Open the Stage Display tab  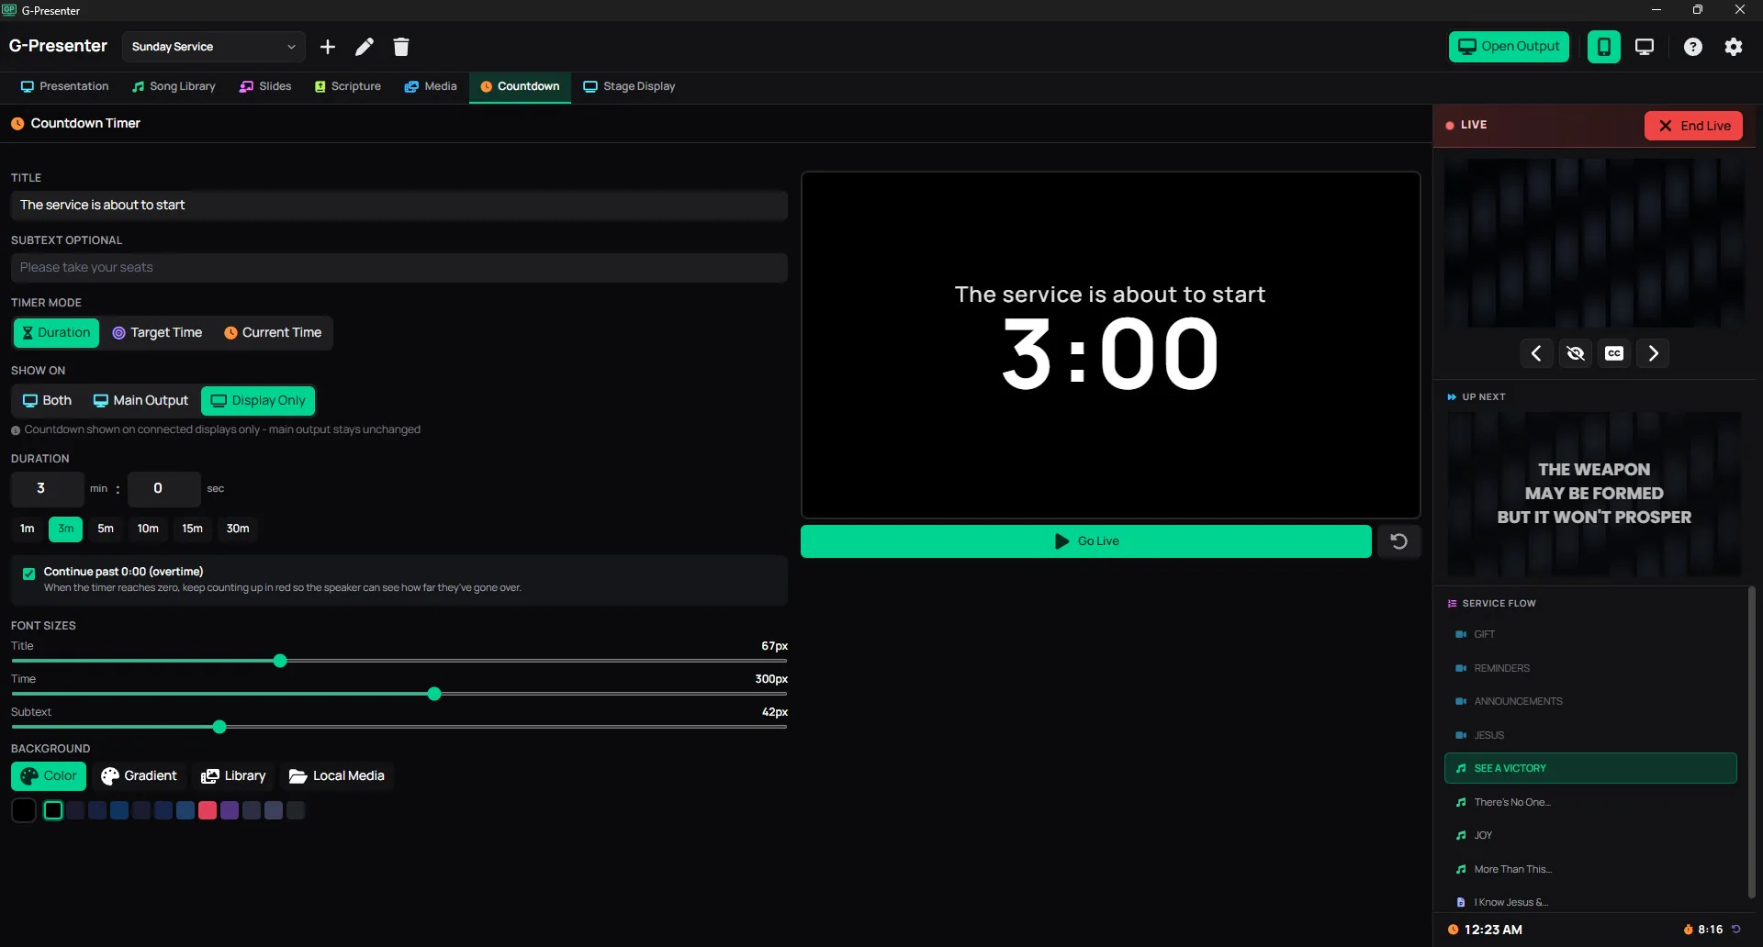(x=629, y=86)
